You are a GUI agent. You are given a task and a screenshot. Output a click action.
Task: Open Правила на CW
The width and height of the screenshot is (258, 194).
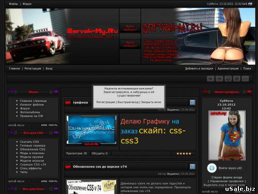(31, 116)
